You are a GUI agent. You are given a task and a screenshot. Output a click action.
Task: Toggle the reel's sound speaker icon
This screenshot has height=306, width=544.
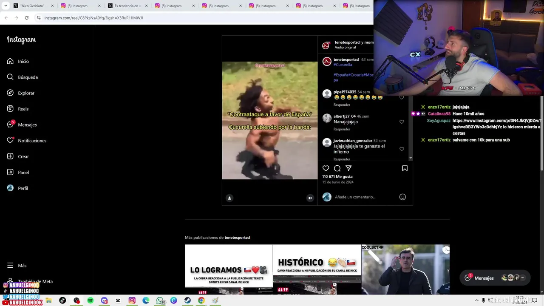tap(310, 198)
